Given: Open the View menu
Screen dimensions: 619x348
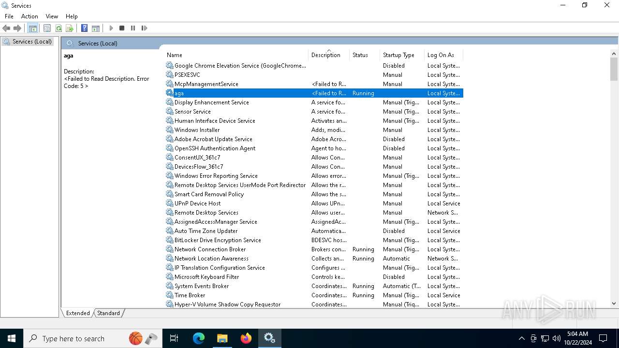Looking at the screenshot, I should [52, 16].
